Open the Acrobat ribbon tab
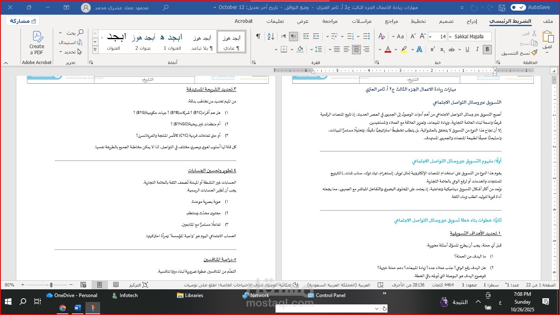This screenshot has width=560, height=315. coord(244,21)
